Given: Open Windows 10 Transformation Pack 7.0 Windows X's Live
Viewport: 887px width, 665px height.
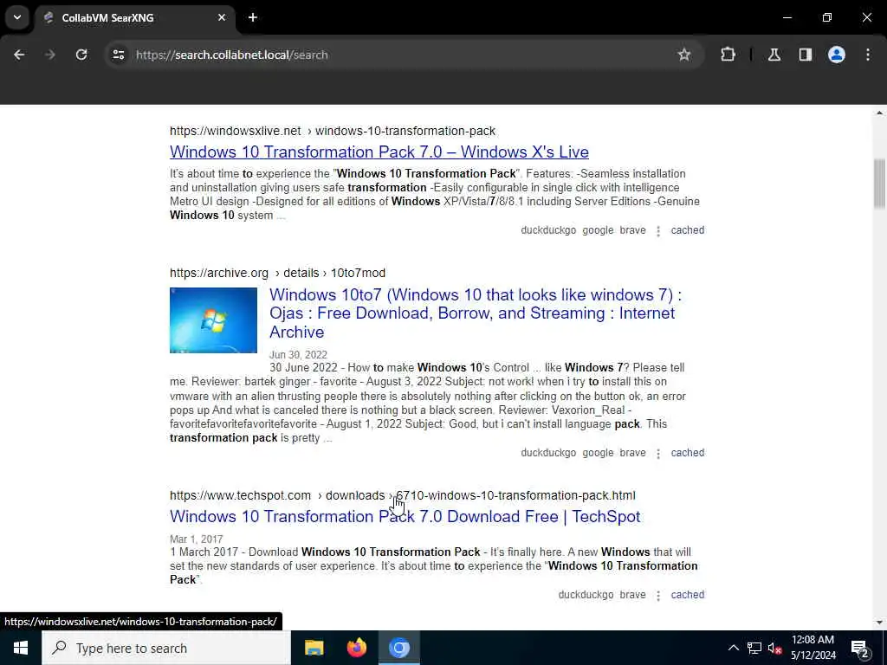Looking at the screenshot, I should (379, 152).
